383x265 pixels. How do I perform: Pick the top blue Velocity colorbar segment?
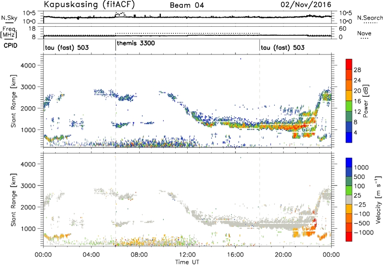pos(349,163)
